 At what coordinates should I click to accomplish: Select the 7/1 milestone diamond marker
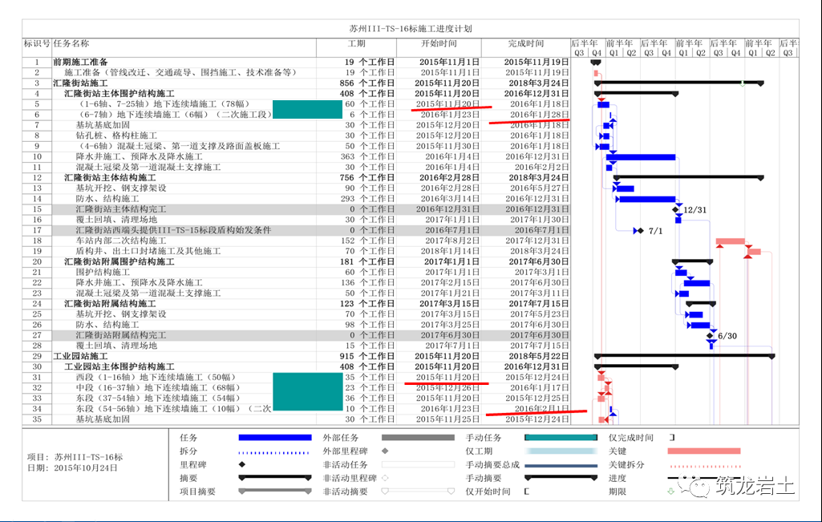point(639,230)
